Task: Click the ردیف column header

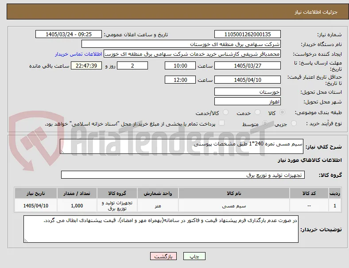Action: (x=335, y=193)
